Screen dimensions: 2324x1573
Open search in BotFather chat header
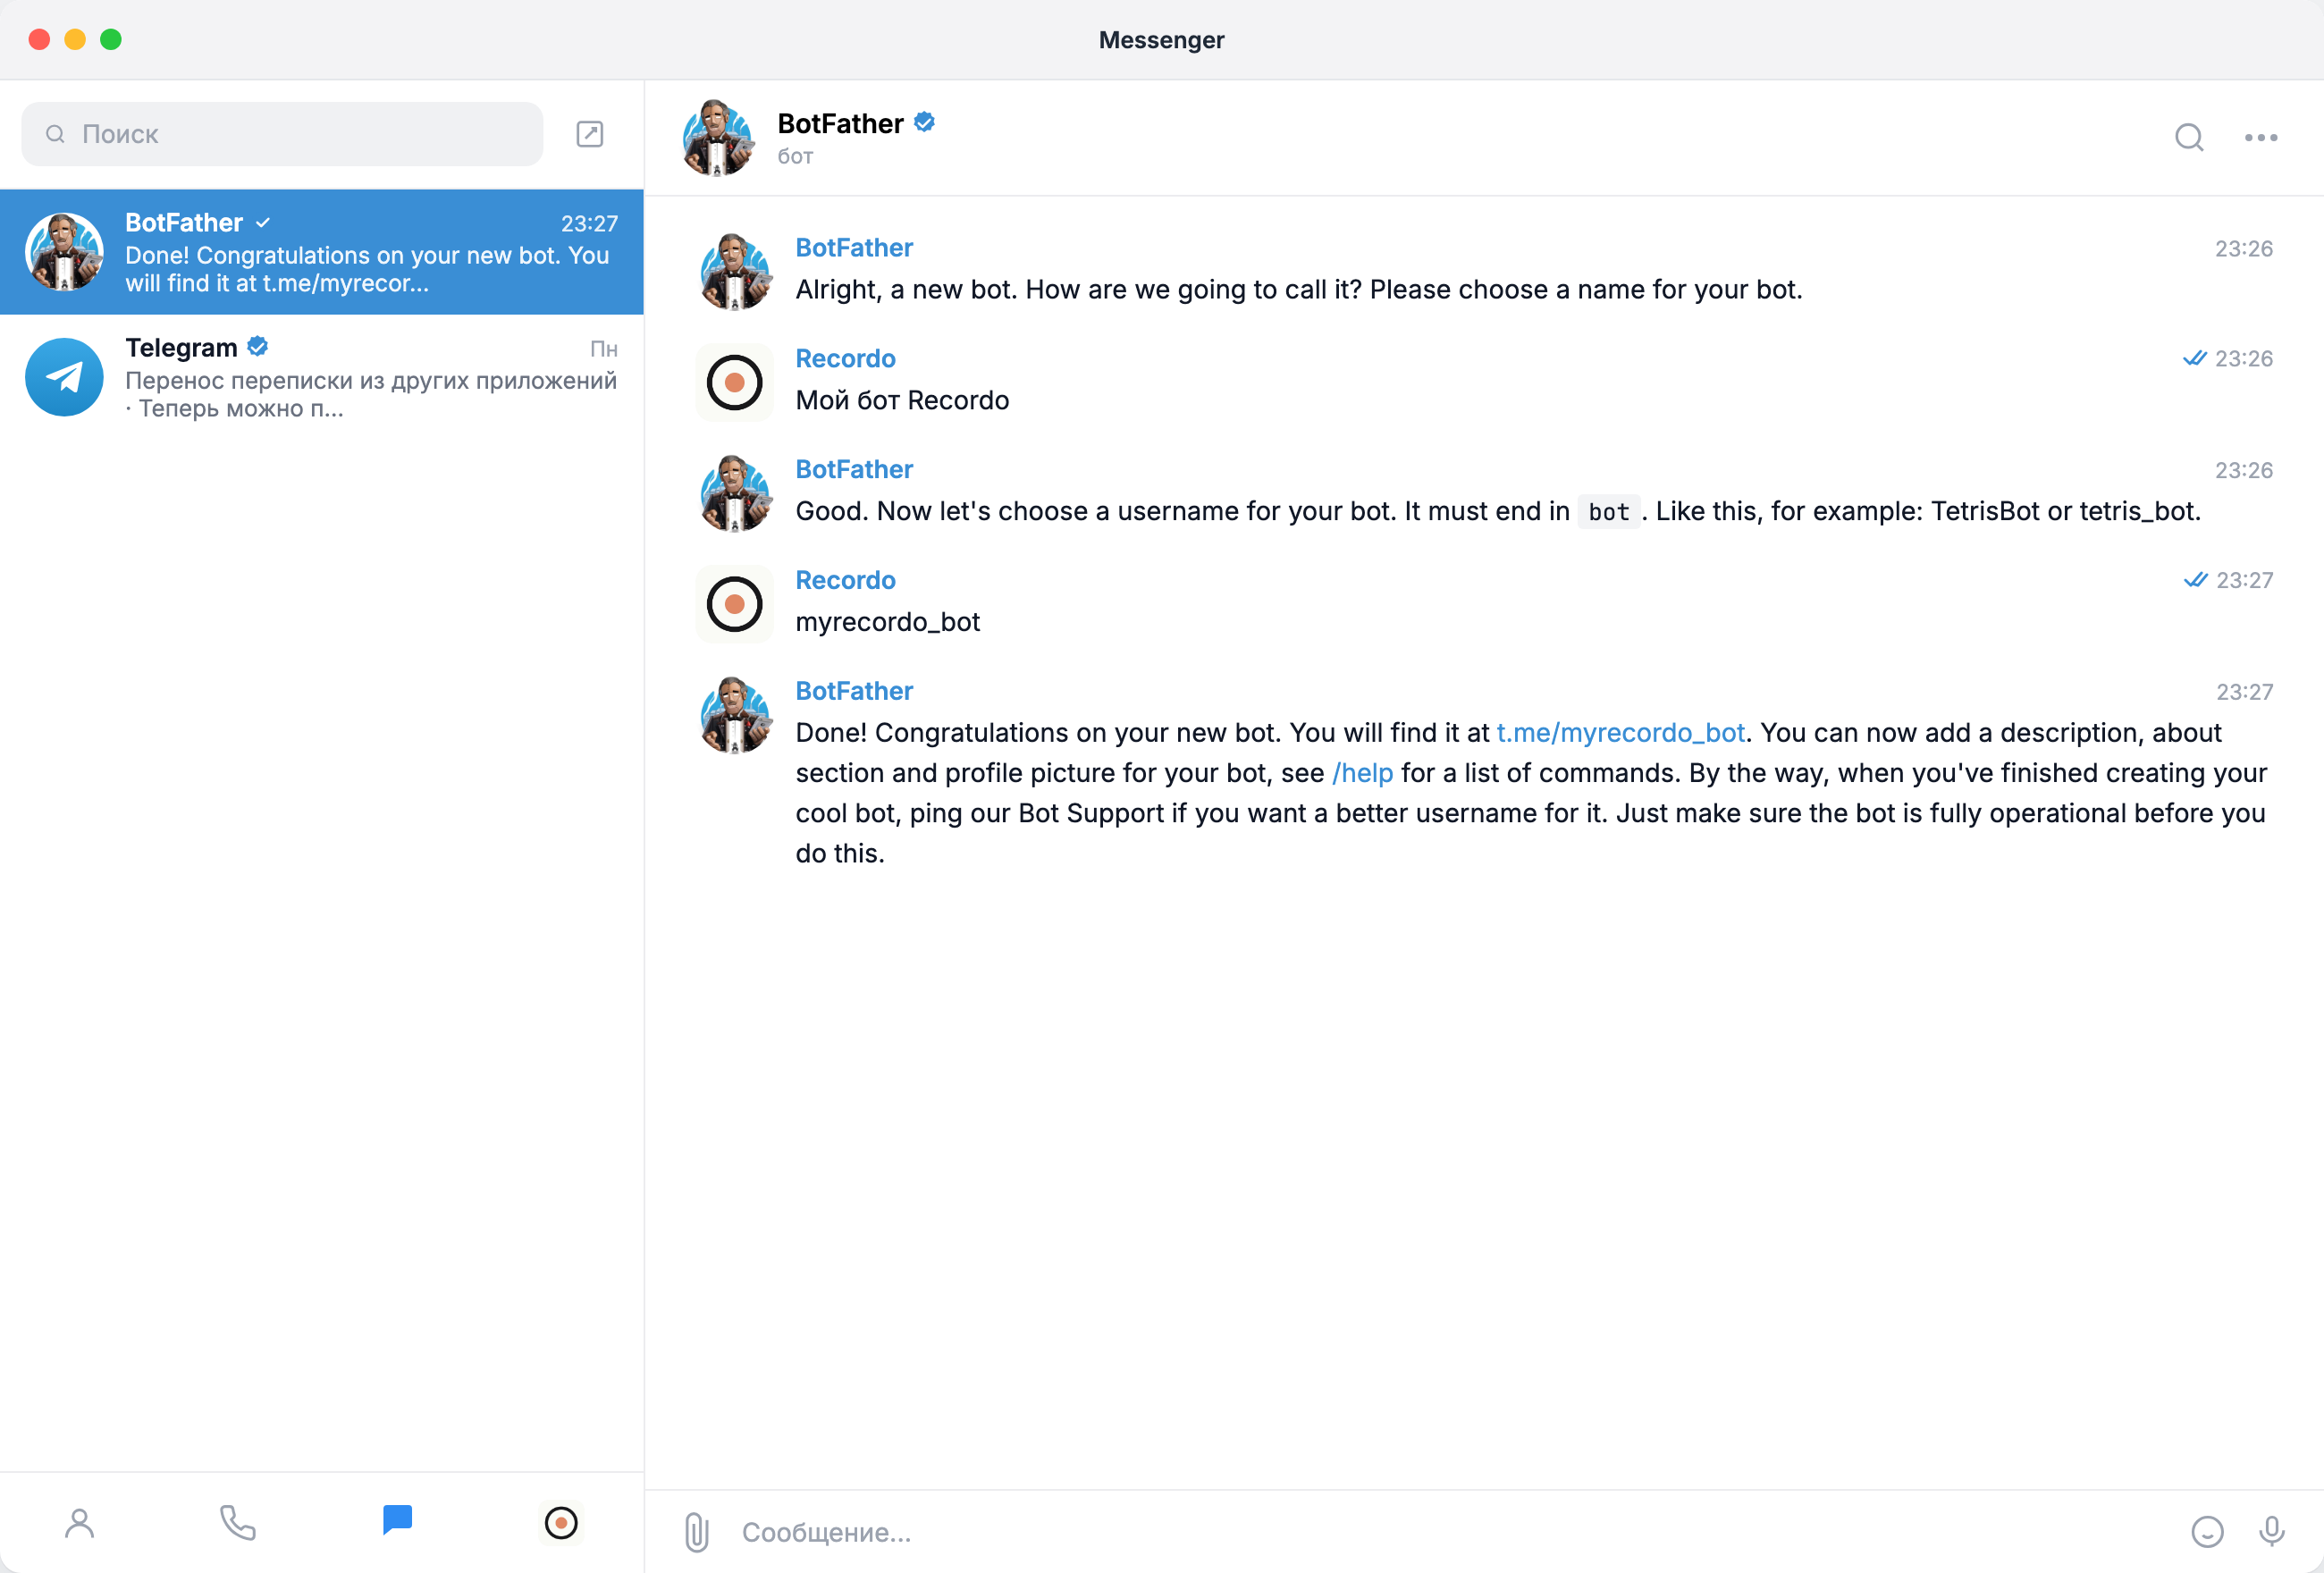2188,137
